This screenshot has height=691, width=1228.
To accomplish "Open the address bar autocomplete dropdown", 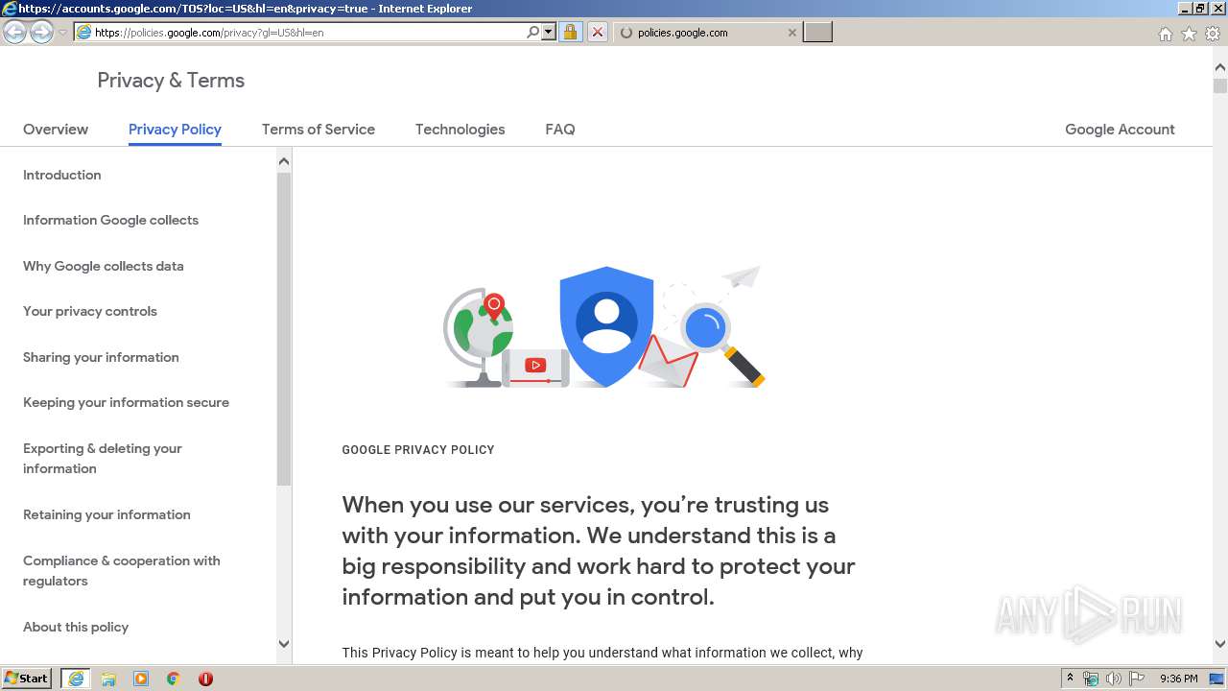I will (549, 32).
